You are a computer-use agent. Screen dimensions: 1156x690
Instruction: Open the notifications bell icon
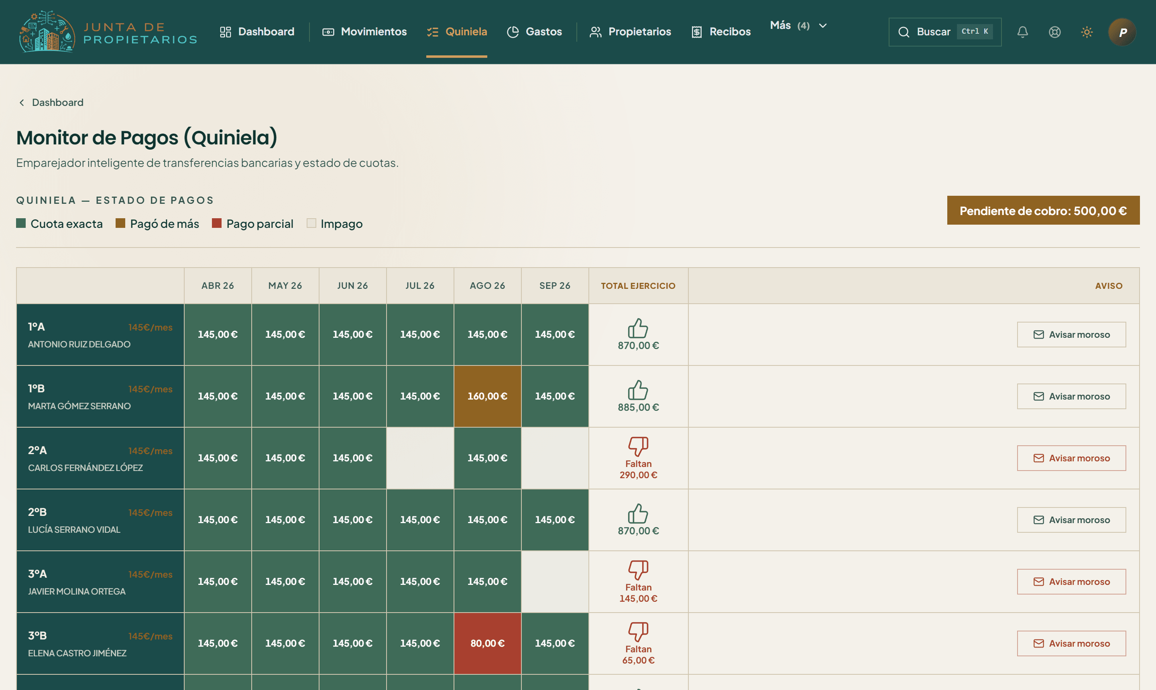[1022, 32]
